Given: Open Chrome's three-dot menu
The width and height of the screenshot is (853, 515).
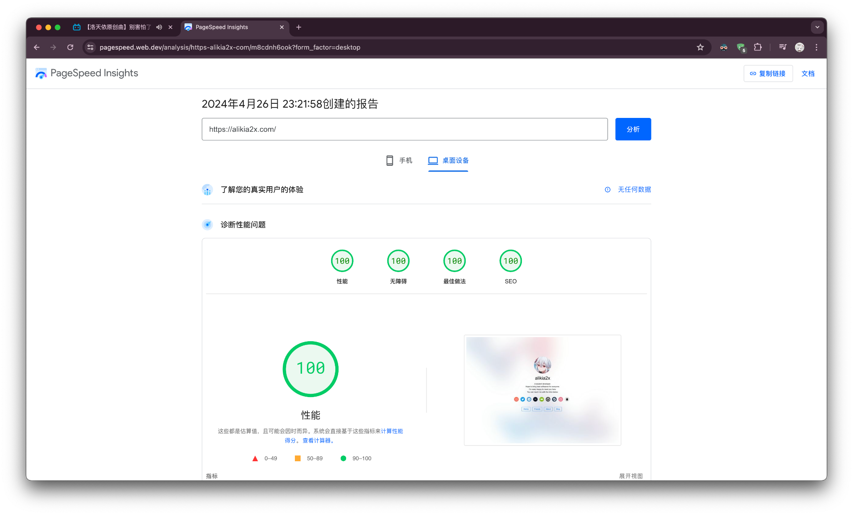Looking at the screenshot, I should tap(816, 47).
